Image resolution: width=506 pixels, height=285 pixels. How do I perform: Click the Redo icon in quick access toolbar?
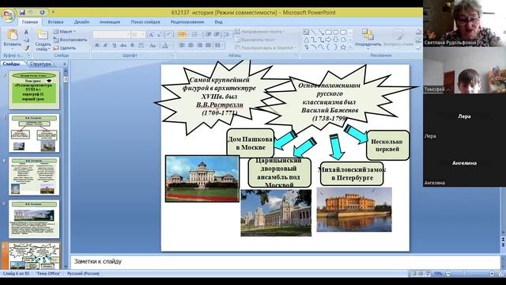click(x=42, y=13)
